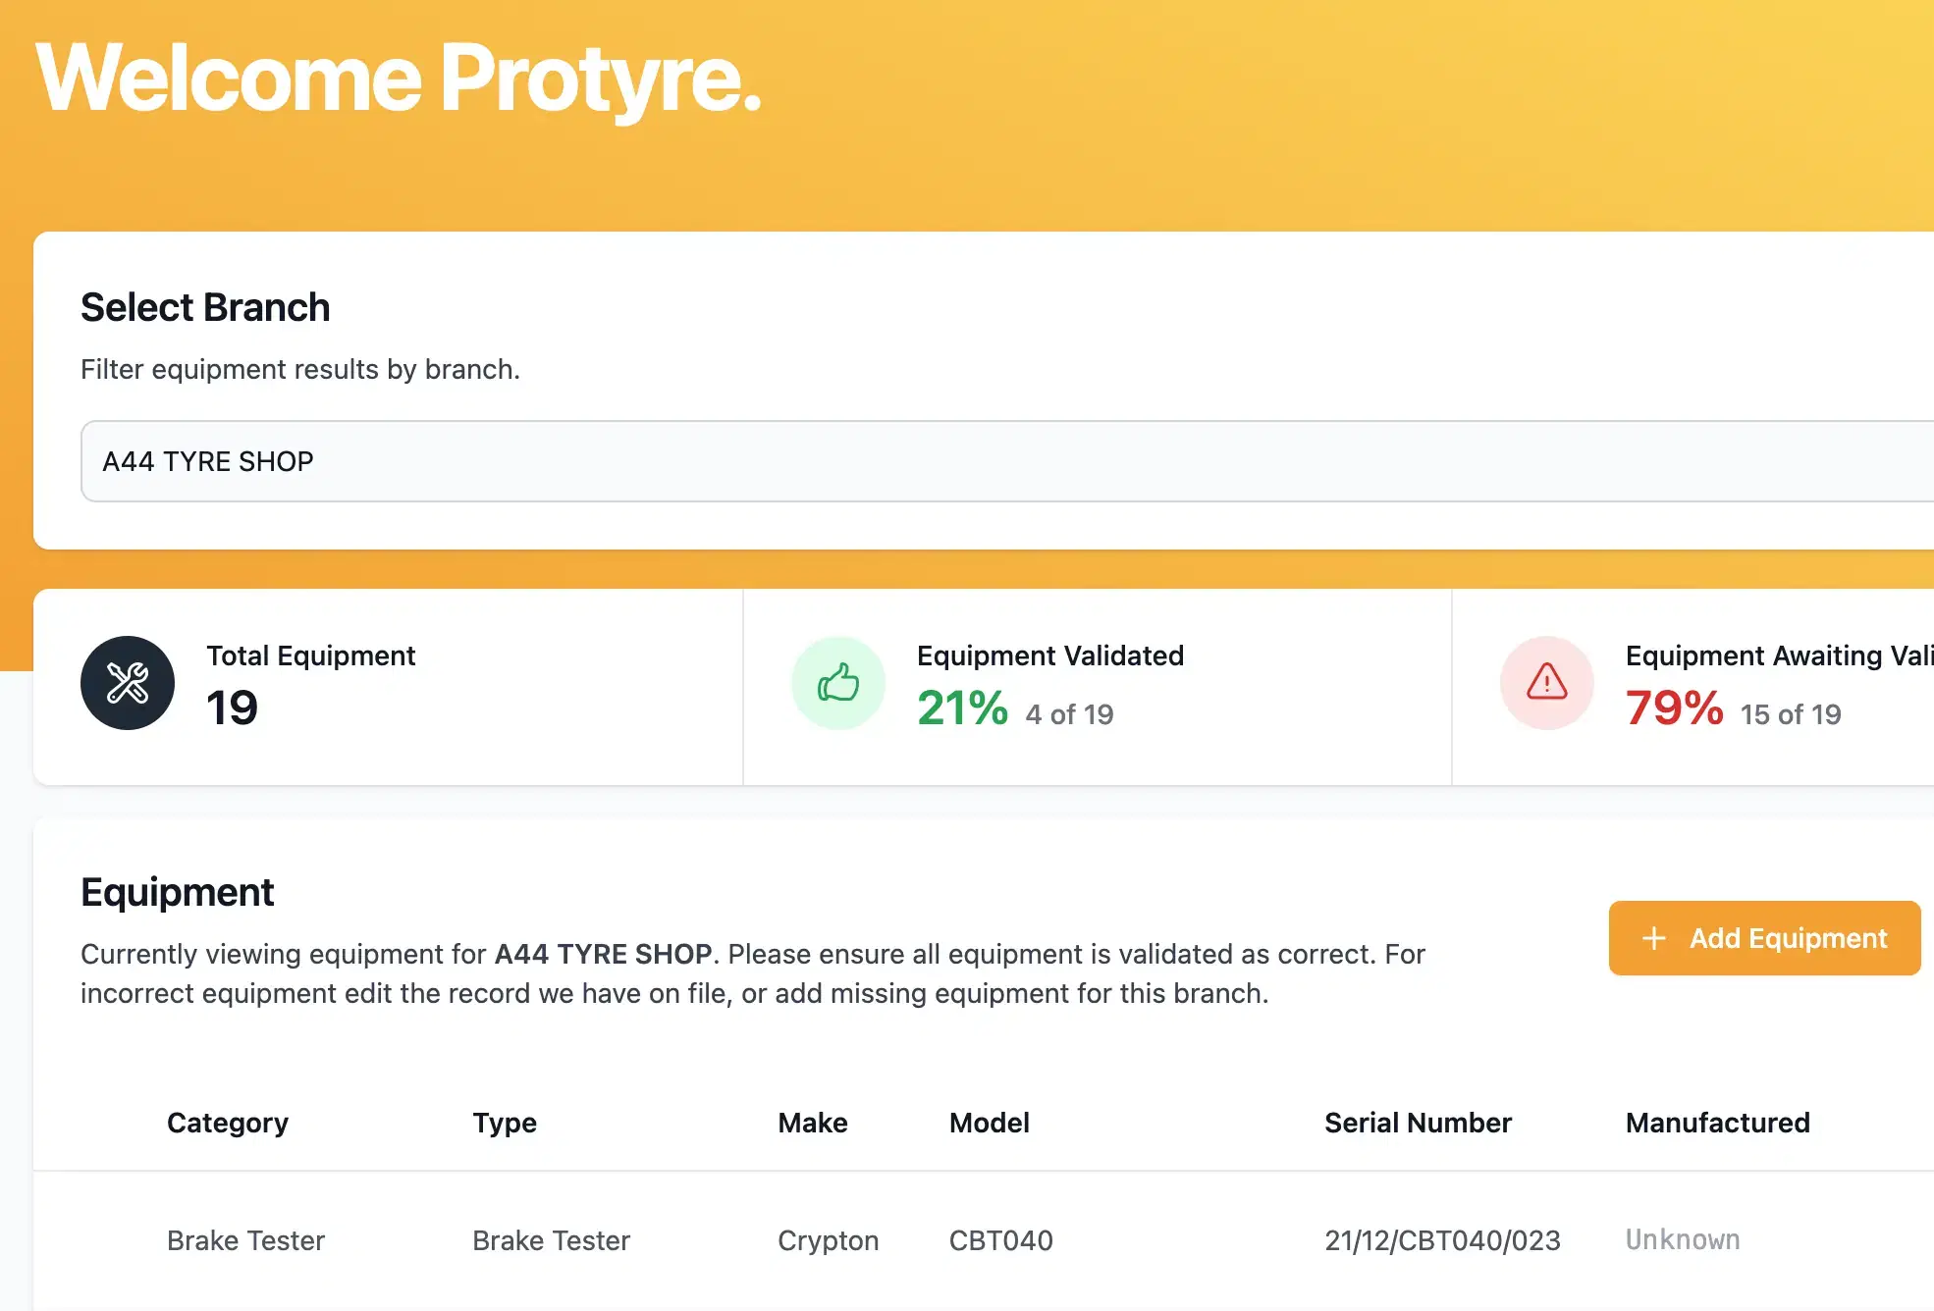Select the CBT040 model cell
This screenshot has height=1311, width=1934.
pyautogui.click(x=1001, y=1240)
